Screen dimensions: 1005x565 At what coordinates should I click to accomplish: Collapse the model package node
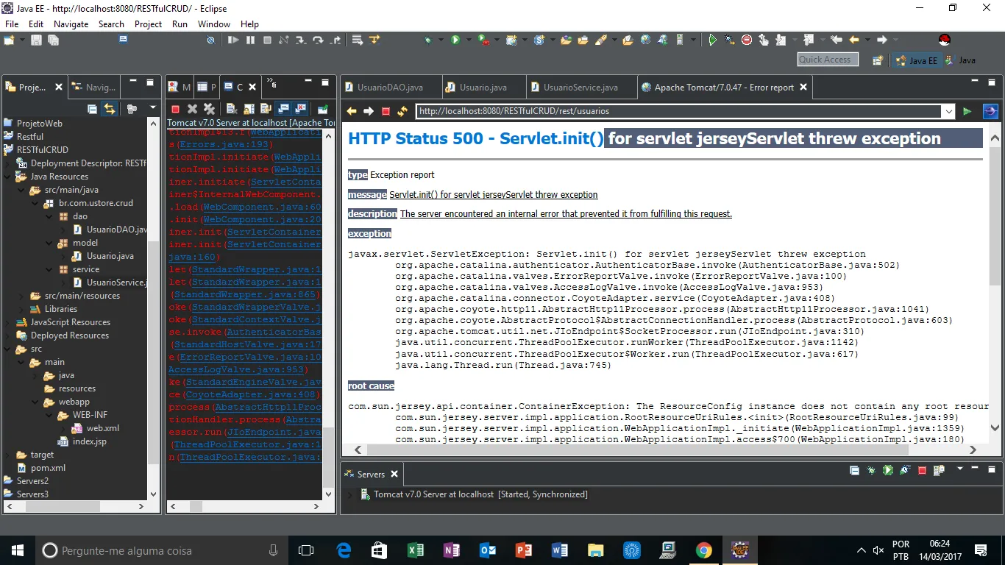49,243
